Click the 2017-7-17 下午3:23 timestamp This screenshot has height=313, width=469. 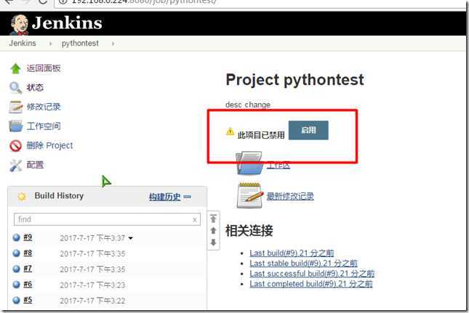click(92, 285)
